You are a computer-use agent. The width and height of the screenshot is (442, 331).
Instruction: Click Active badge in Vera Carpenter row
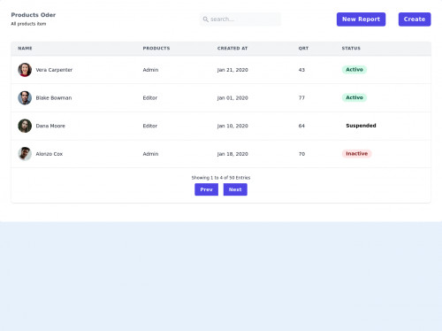point(354,70)
